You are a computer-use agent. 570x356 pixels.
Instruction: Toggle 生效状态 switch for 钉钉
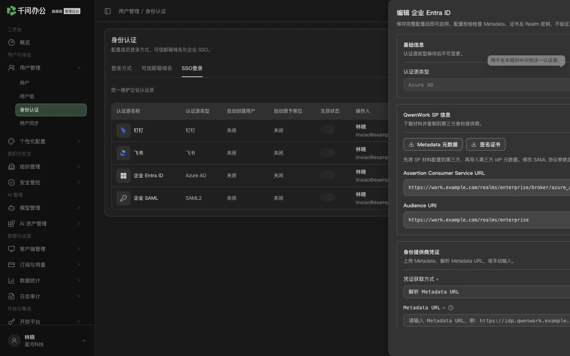click(x=327, y=130)
